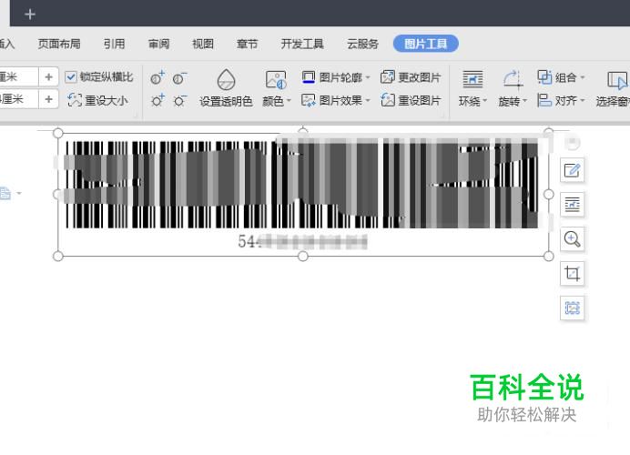Open the 图片效果 dropdown
Image resolution: width=630 pixels, height=455 pixels.
tap(336, 100)
